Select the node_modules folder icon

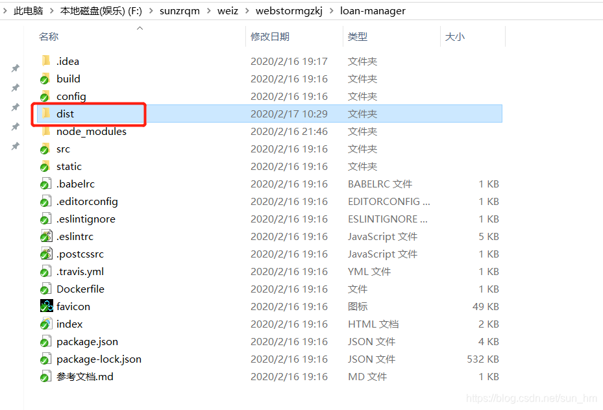tap(46, 131)
